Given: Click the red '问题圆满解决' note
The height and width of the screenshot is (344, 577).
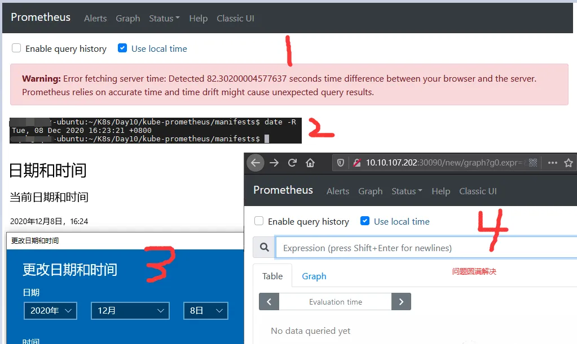Looking at the screenshot, I should pos(474,271).
